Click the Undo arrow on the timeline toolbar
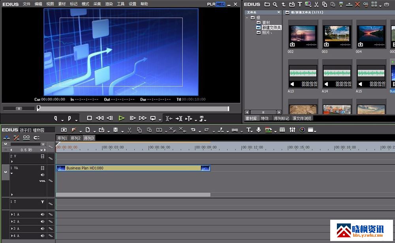The image size is (395, 243). pos(193,130)
